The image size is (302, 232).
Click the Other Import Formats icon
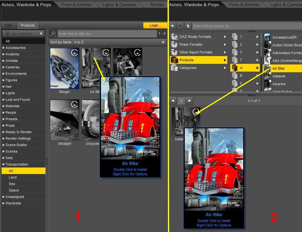[x=174, y=52]
